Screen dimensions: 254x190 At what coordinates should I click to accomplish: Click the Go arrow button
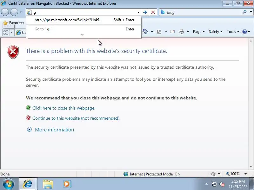(x=145, y=12)
